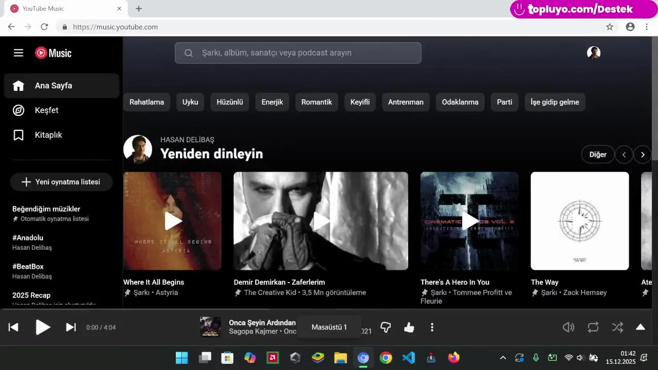Open the Keşfet explore page
658x370 pixels.
(62, 110)
